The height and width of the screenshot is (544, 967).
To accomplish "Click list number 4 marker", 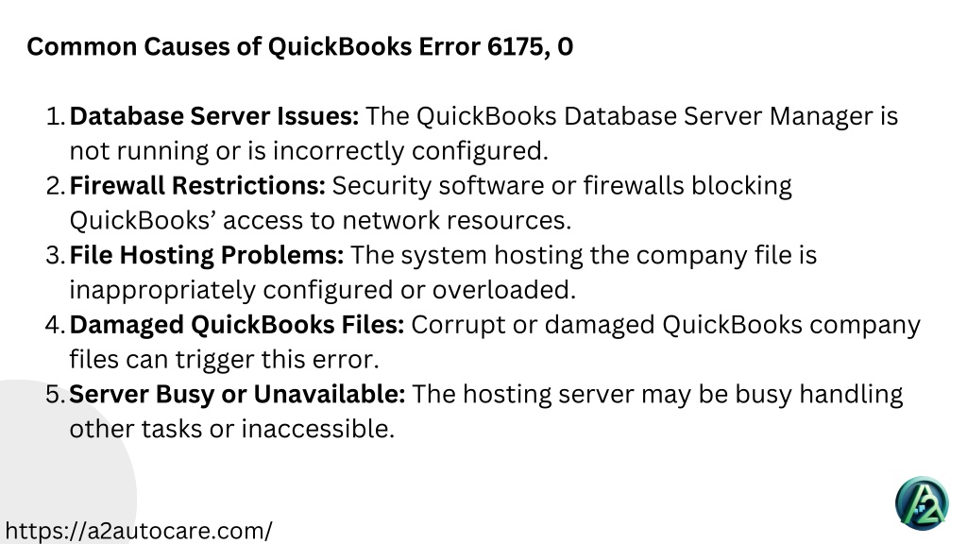I will point(56,326).
